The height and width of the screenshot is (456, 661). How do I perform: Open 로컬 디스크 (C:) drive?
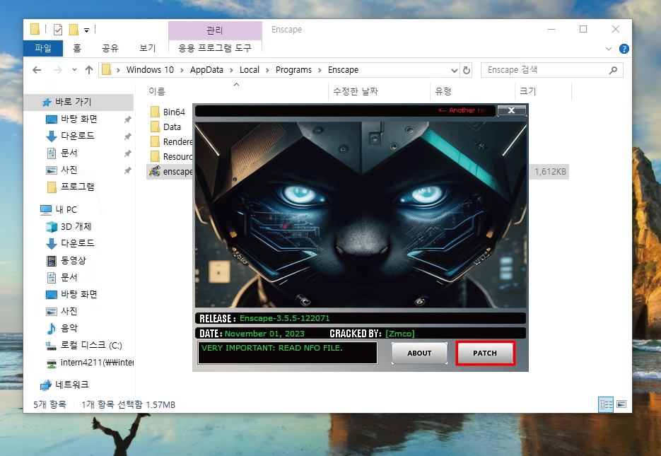pos(91,345)
